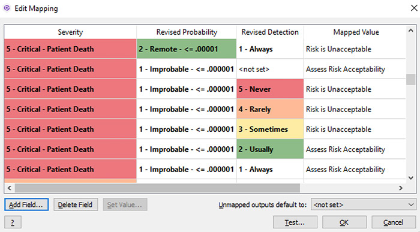420x232 pixels.
Task: Click the Mapped Value column header
Action: coord(356,32)
